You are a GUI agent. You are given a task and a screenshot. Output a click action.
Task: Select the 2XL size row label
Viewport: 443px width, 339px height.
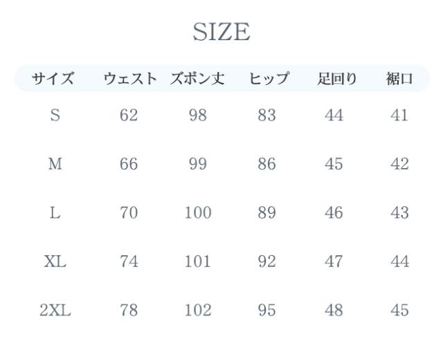click(55, 310)
